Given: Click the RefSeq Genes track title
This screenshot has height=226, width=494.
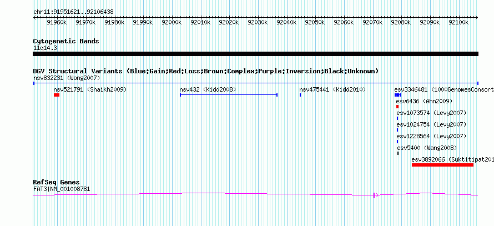Looking at the screenshot, I should click(56, 182).
